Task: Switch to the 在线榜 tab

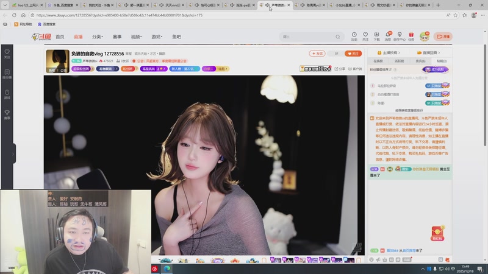Action: pyautogui.click(x=378, y=61)
